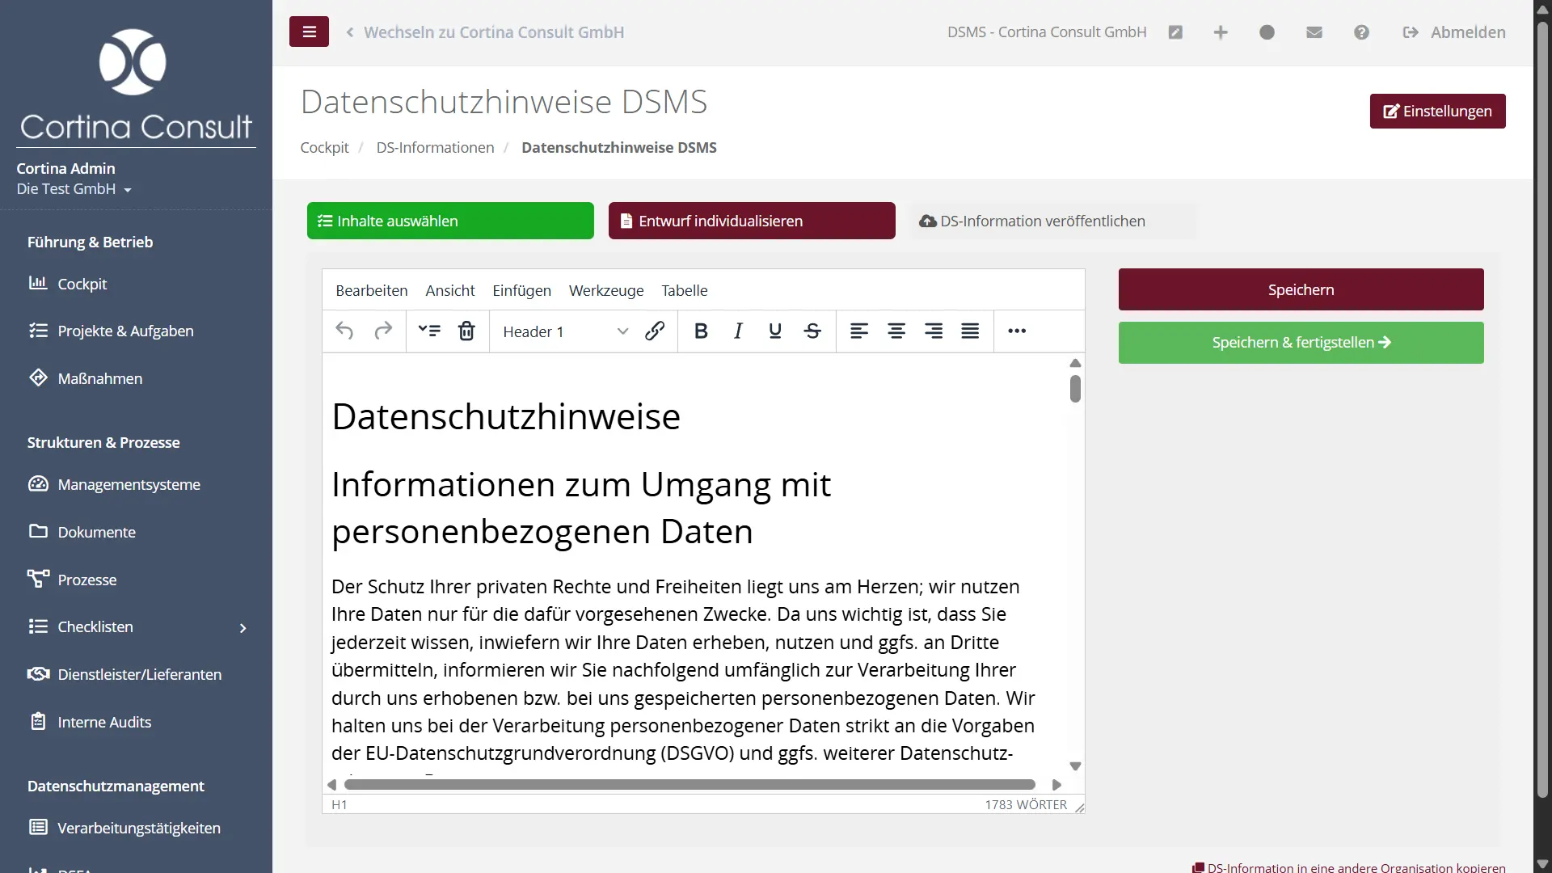This screenshot has height=873, width=1552.
Task: Click Speichern & fertigstellen button
Action: [1301, 343]
